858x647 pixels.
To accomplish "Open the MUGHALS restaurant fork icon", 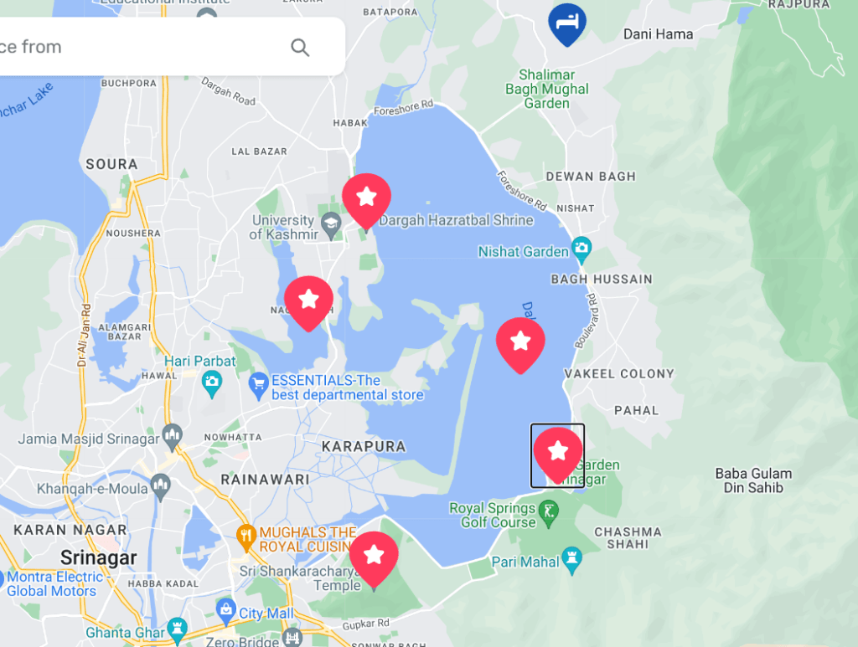I will coord(246,537).
